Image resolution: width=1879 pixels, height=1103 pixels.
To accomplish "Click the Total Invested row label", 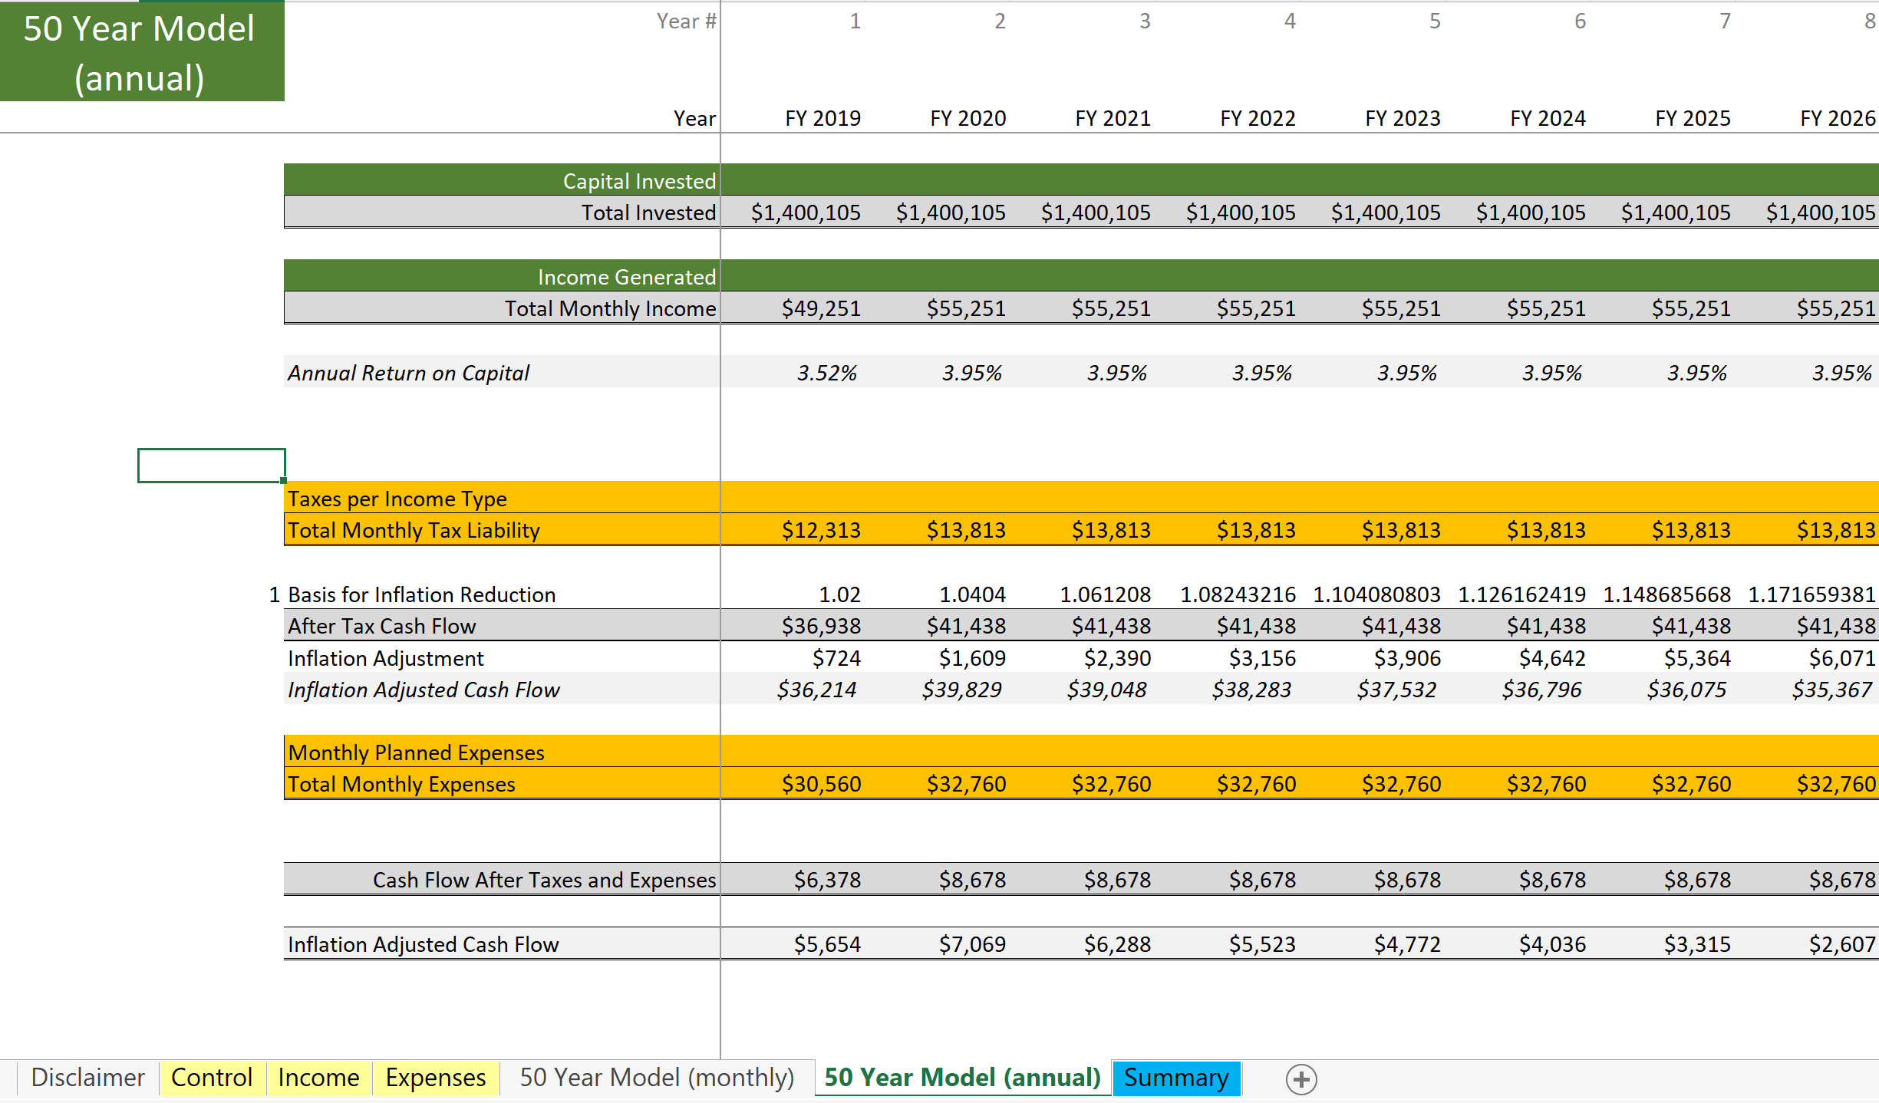I will click(x=648, y=212).
